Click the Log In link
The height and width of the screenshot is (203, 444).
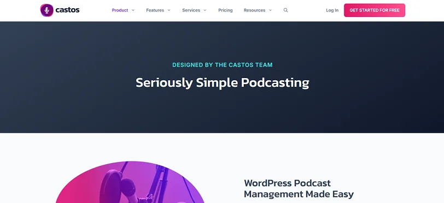332,10
